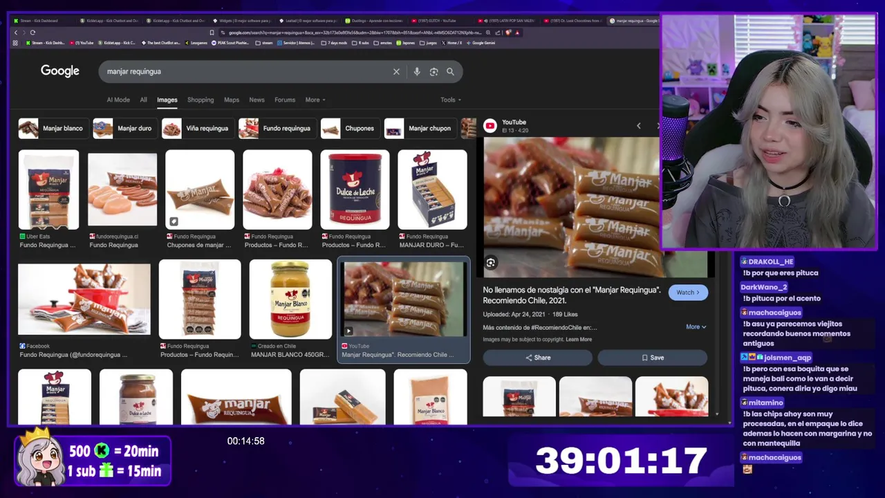Open the R subs bookmarks folder
This screenshot has width=885, height=498.
tap(360, 43)
